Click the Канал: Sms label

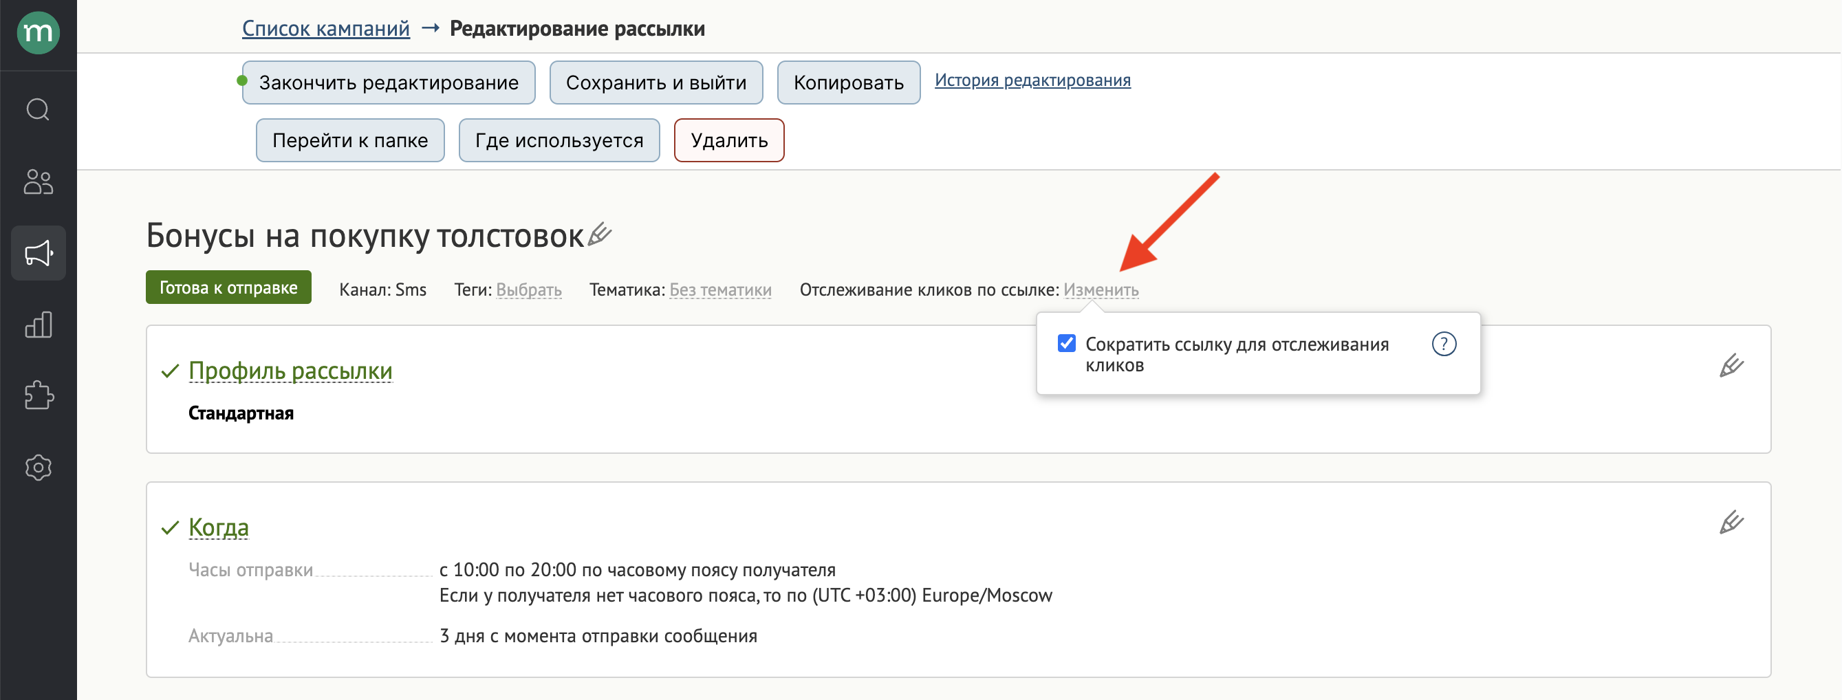pos(382,289)
